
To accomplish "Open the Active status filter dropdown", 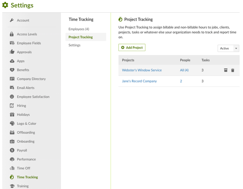I will [x=228, y=48].
